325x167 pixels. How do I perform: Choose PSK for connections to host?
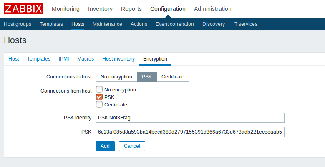click(x=147, y=77)
